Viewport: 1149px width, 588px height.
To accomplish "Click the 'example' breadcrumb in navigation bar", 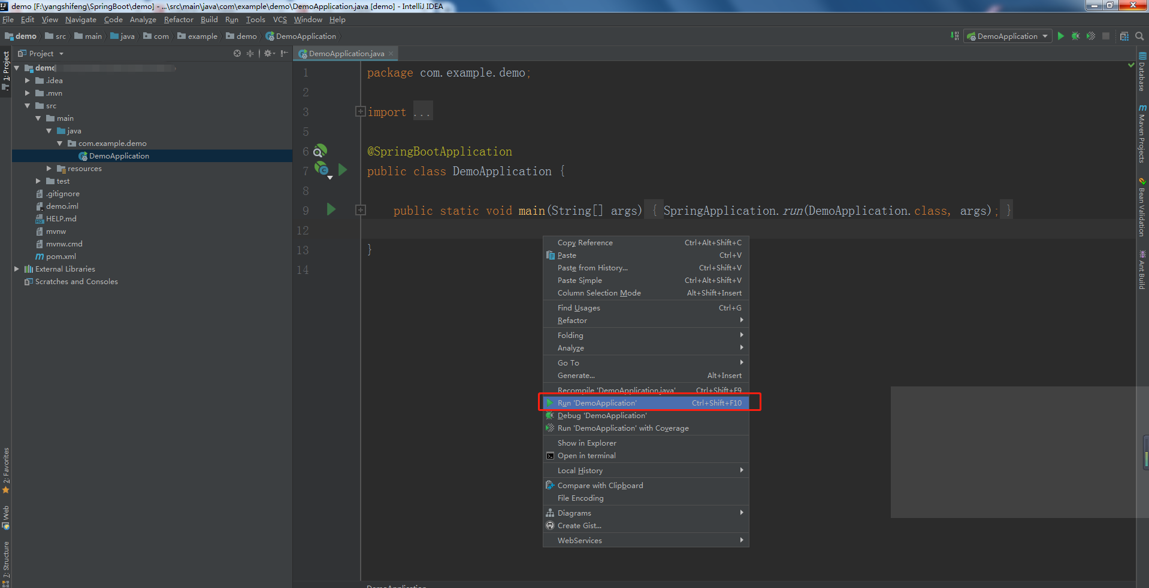I will (x=198, y=36).
